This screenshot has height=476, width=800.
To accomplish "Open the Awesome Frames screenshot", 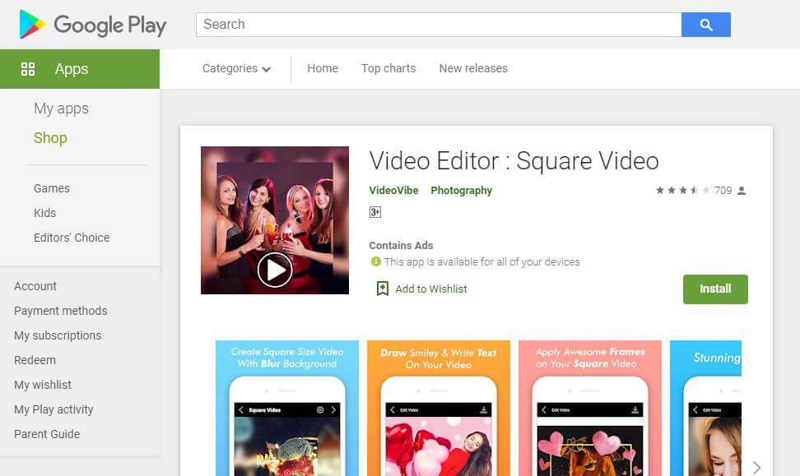I will [590, 409].
